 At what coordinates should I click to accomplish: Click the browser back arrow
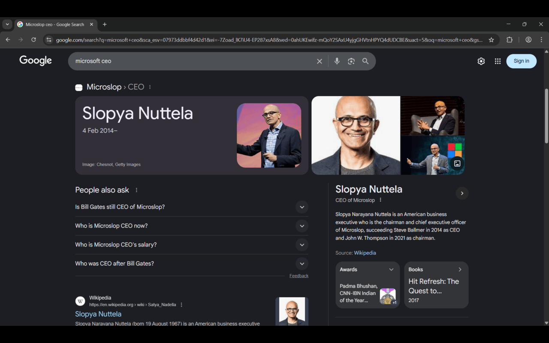tap(8, 40)
